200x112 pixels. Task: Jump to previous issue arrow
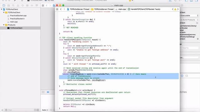173,9
